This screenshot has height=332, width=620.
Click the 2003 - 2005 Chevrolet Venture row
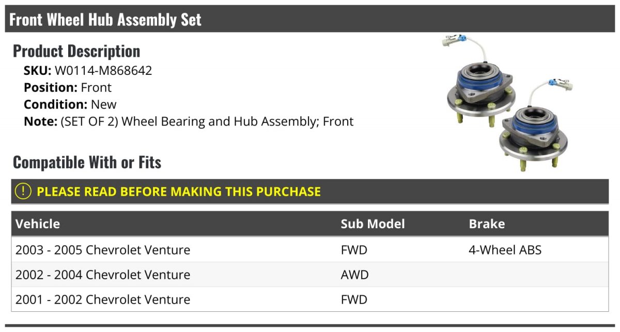pyautogui.click(x=103, y=250)
